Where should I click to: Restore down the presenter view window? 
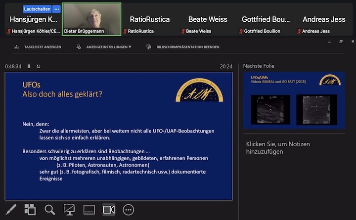[341, 42]
